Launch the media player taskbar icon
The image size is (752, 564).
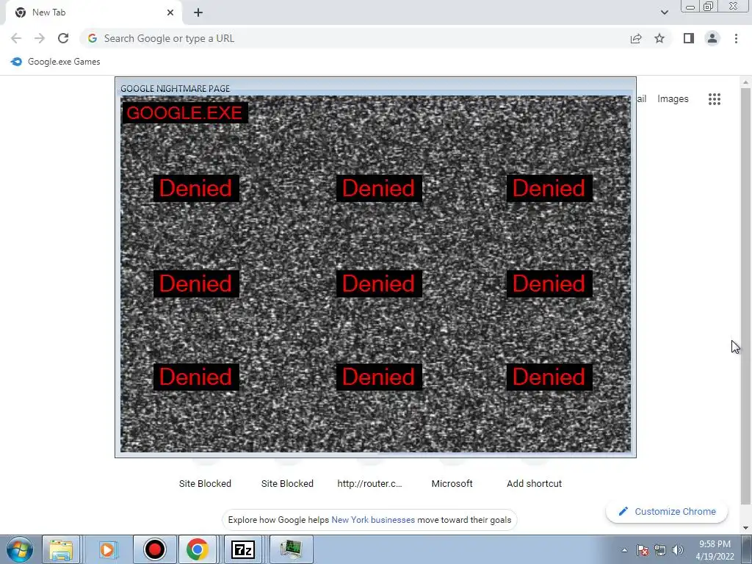coord(108,549)
